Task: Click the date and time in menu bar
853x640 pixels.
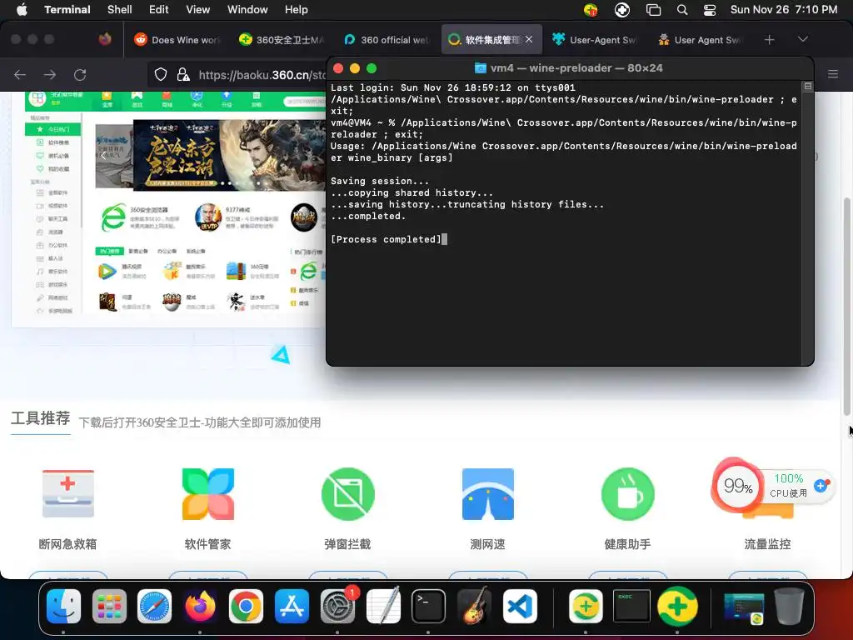Action: click(x=784, y=10)
